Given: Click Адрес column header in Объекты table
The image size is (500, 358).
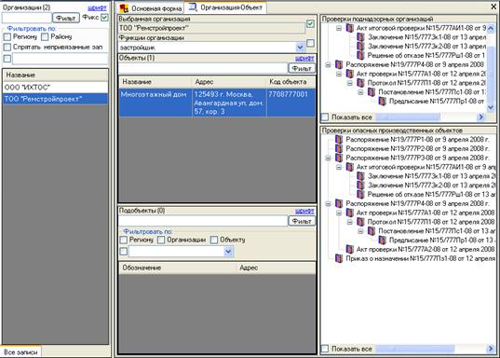Looking at the screenshot, I should click(x=229, y=82).
